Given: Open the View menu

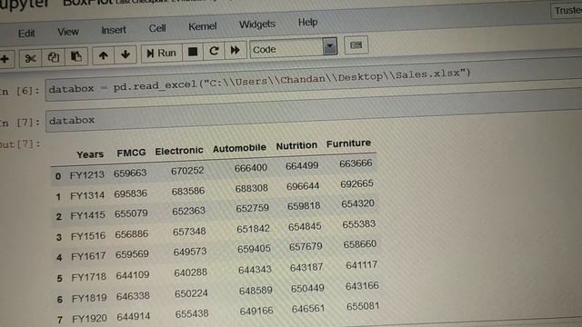Looking at the screenshot, I should coord(68,32).
